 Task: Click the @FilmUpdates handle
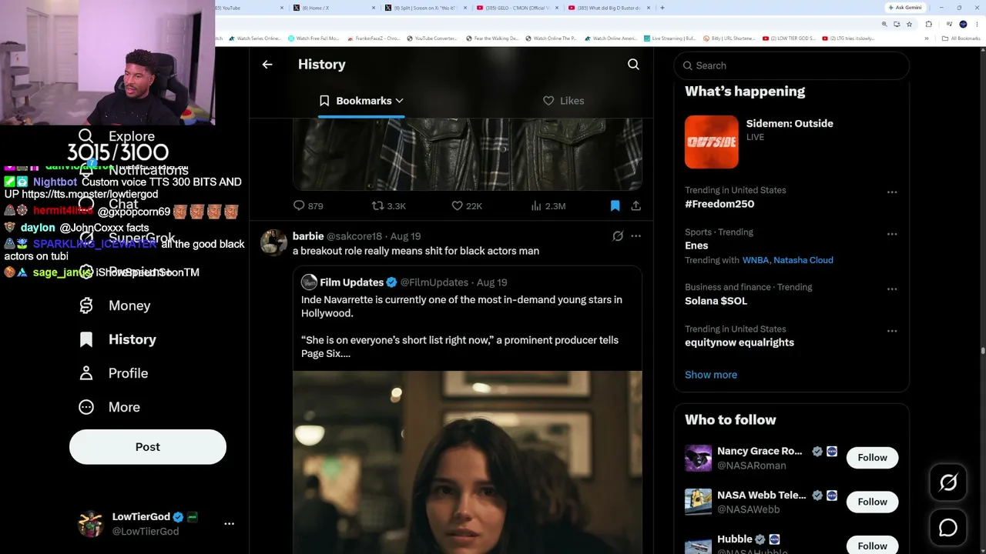point(434,282)
